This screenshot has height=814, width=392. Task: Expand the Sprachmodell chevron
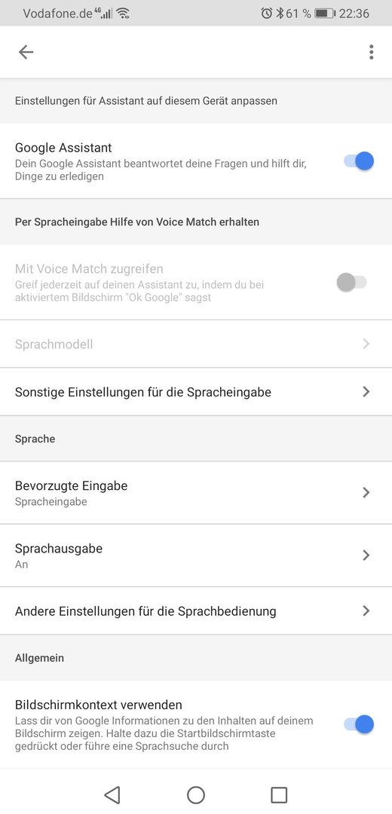coord(366,344)
